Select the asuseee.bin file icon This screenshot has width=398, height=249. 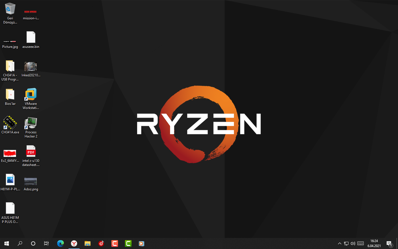click(x=31, y=40)
